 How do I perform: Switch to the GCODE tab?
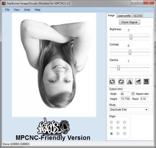[x=138, y=16]
